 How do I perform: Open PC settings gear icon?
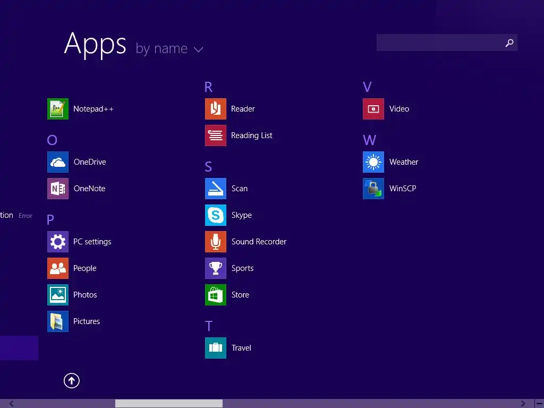tap(57, 242)
